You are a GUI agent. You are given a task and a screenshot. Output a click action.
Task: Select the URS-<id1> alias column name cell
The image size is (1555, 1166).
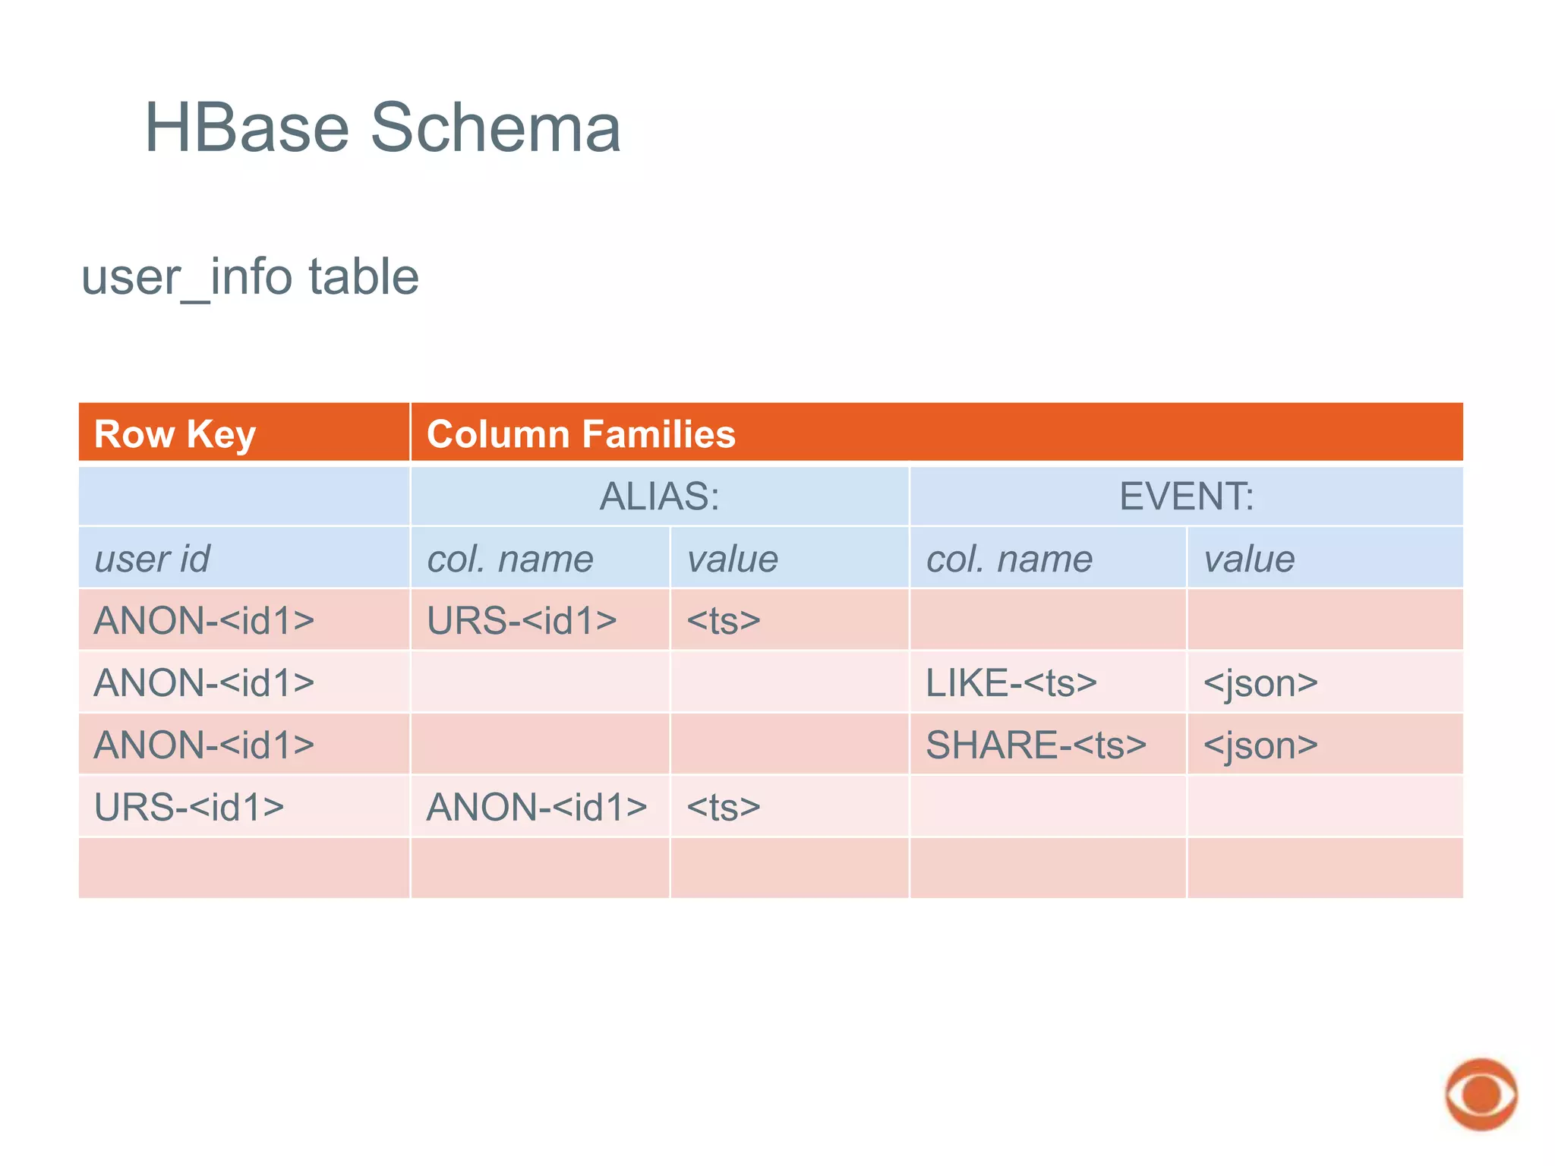point(540,621)
